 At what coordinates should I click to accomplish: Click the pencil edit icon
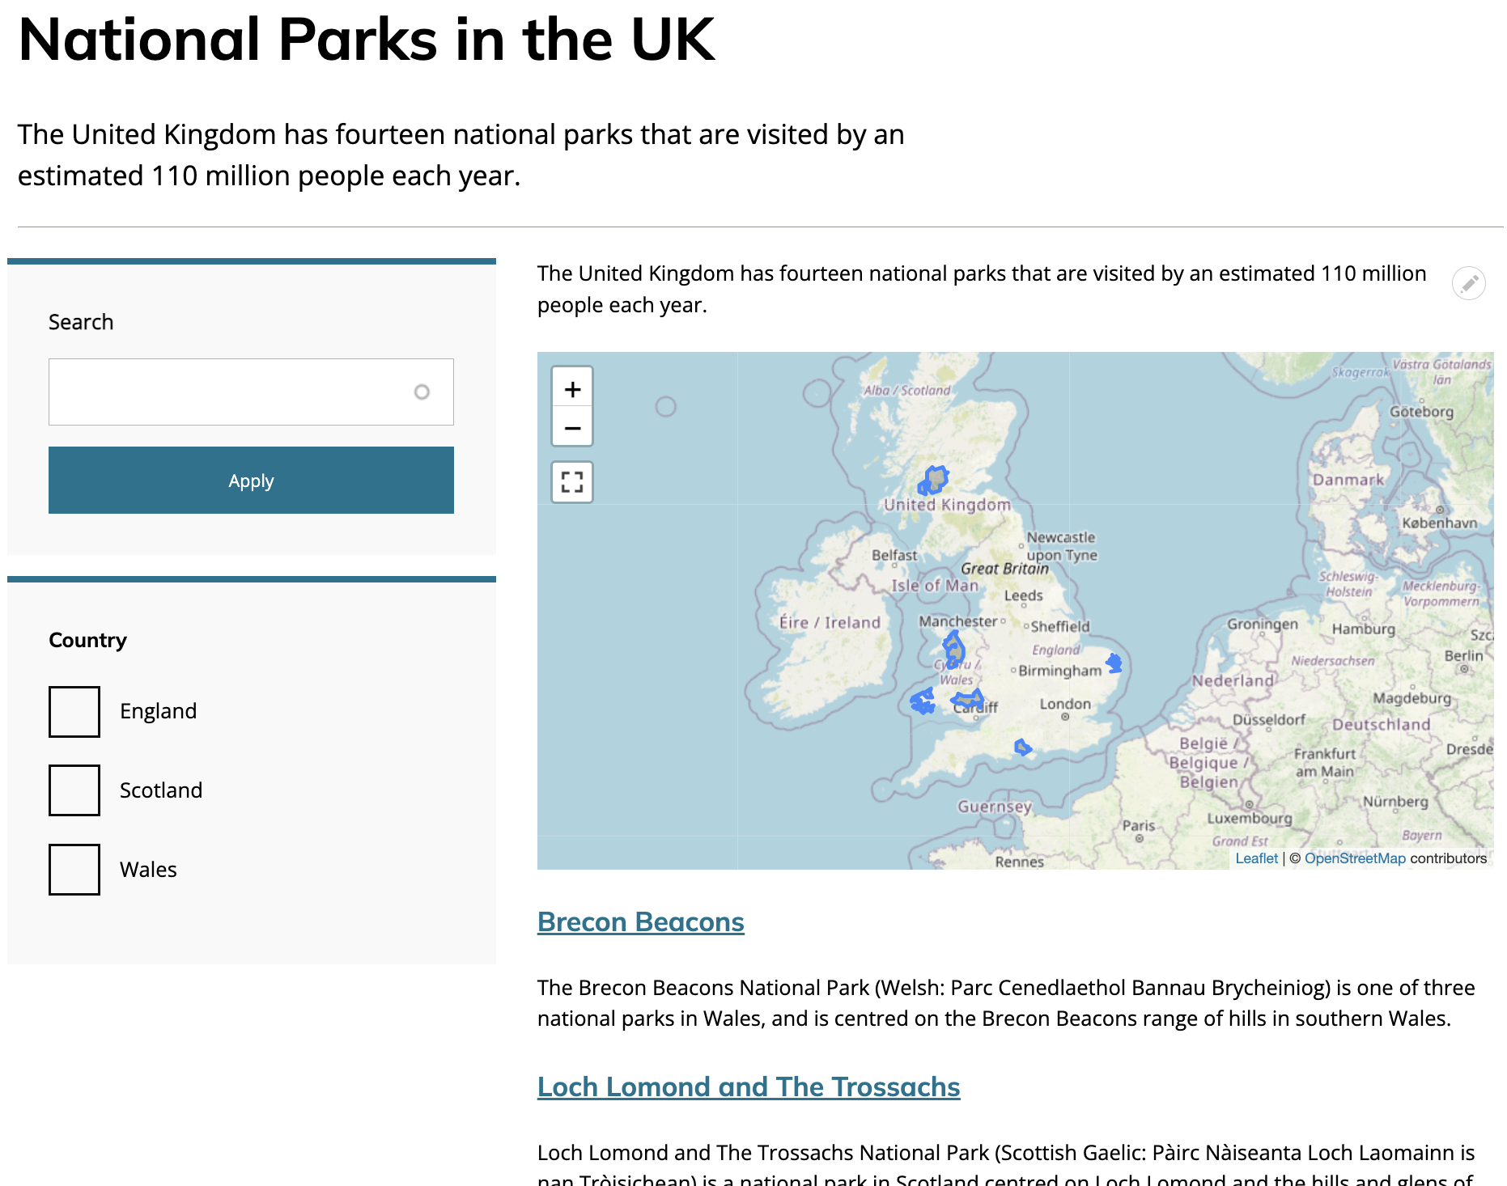[1468, 283]
